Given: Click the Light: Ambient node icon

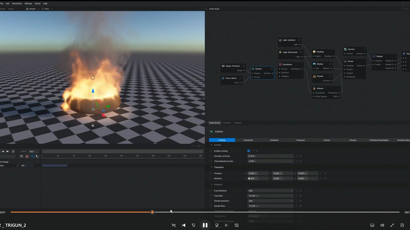Looking at the screenshot, I should tap(280, 40).
